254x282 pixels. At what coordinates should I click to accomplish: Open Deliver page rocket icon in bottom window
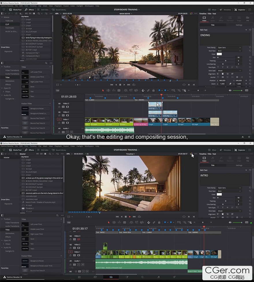(x=174, y=277)
